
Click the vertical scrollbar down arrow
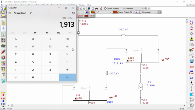[x=187, y=103]
